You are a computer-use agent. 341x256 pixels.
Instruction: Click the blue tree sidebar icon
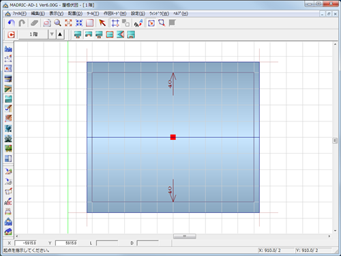(x=8, y=128)
